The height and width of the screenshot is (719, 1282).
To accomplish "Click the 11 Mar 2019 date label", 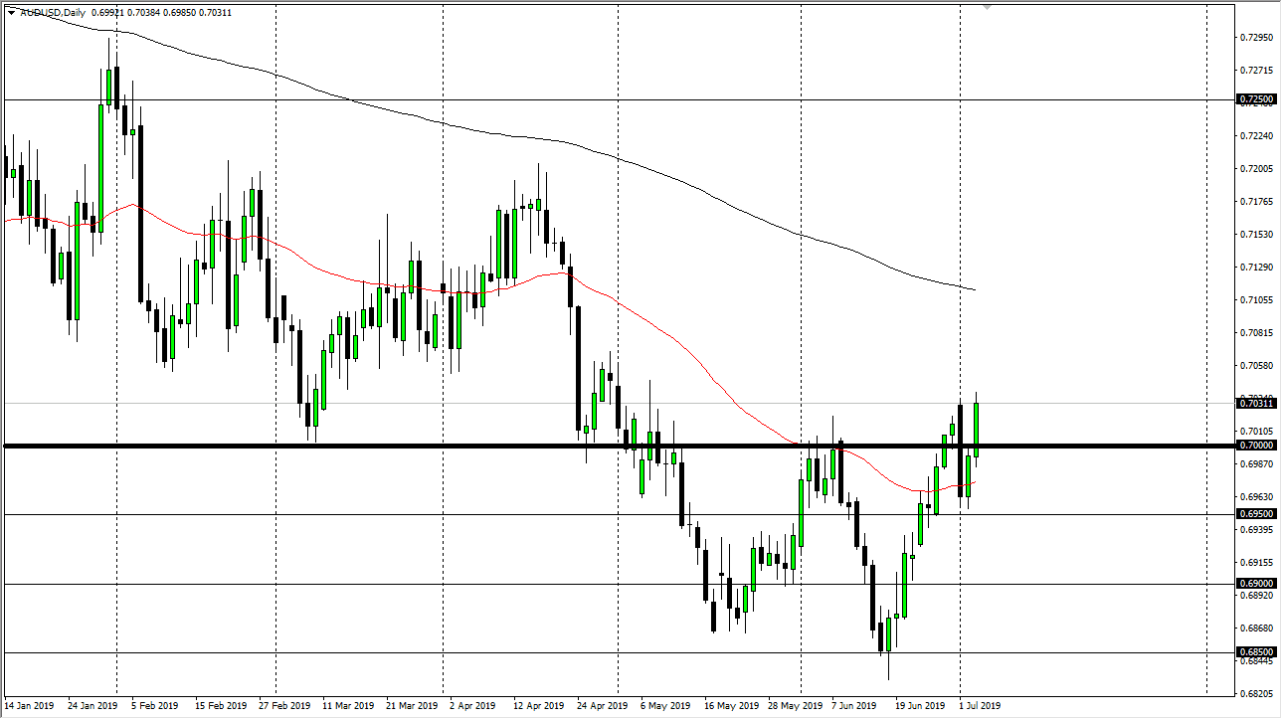I will click(x=348, y=706).
